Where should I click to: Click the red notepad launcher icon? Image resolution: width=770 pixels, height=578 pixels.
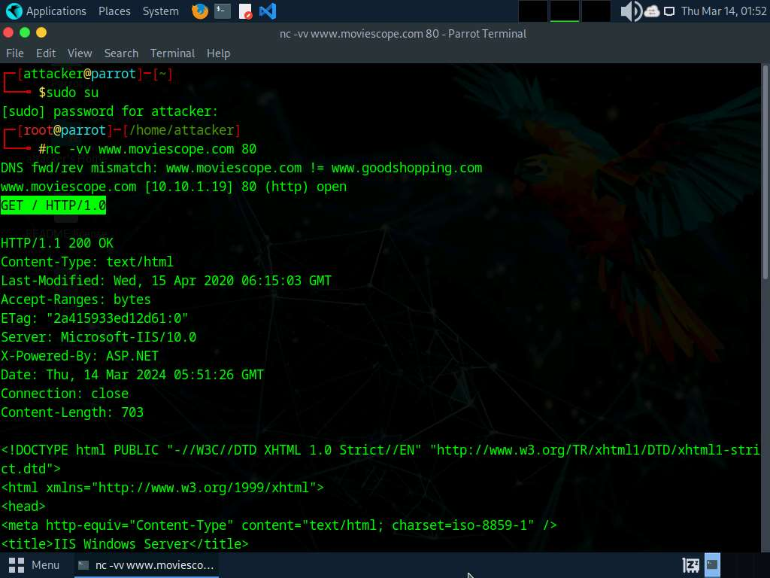click(x=245, y=11)
